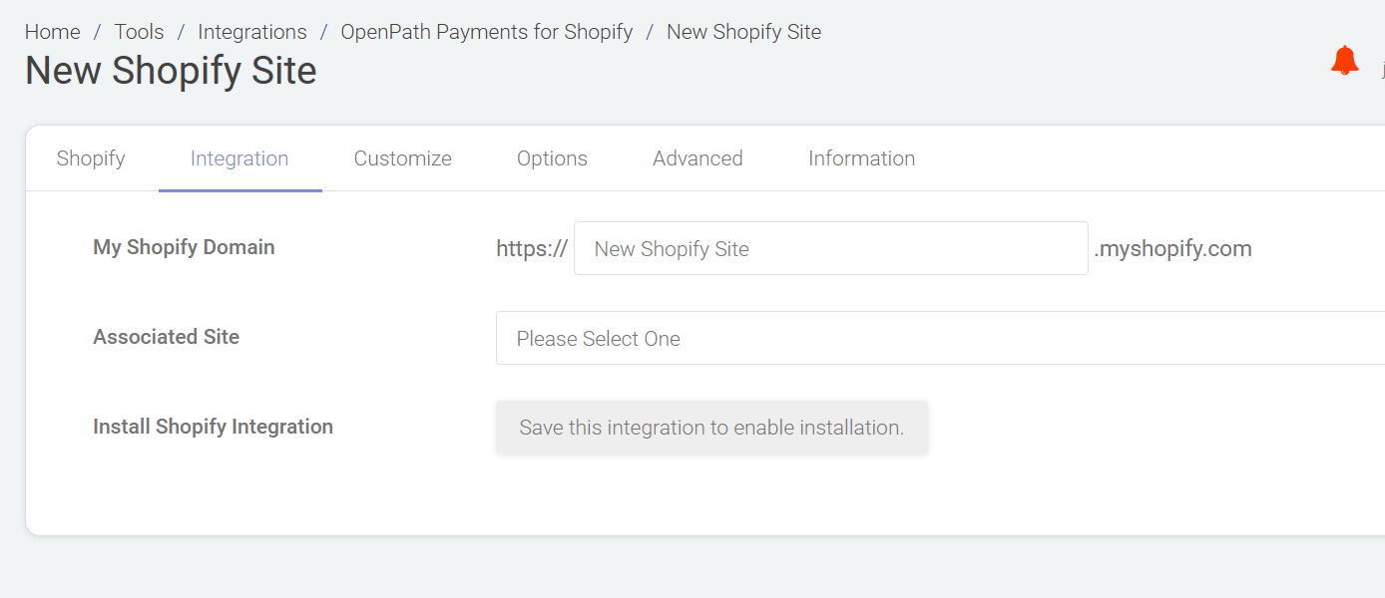Switch to the Options tab
Screen dimensions: 1385x598
point(552,158)
